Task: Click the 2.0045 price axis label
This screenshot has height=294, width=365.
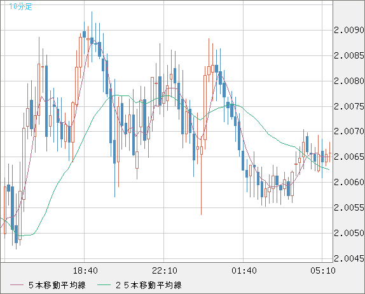Action: 349,258
